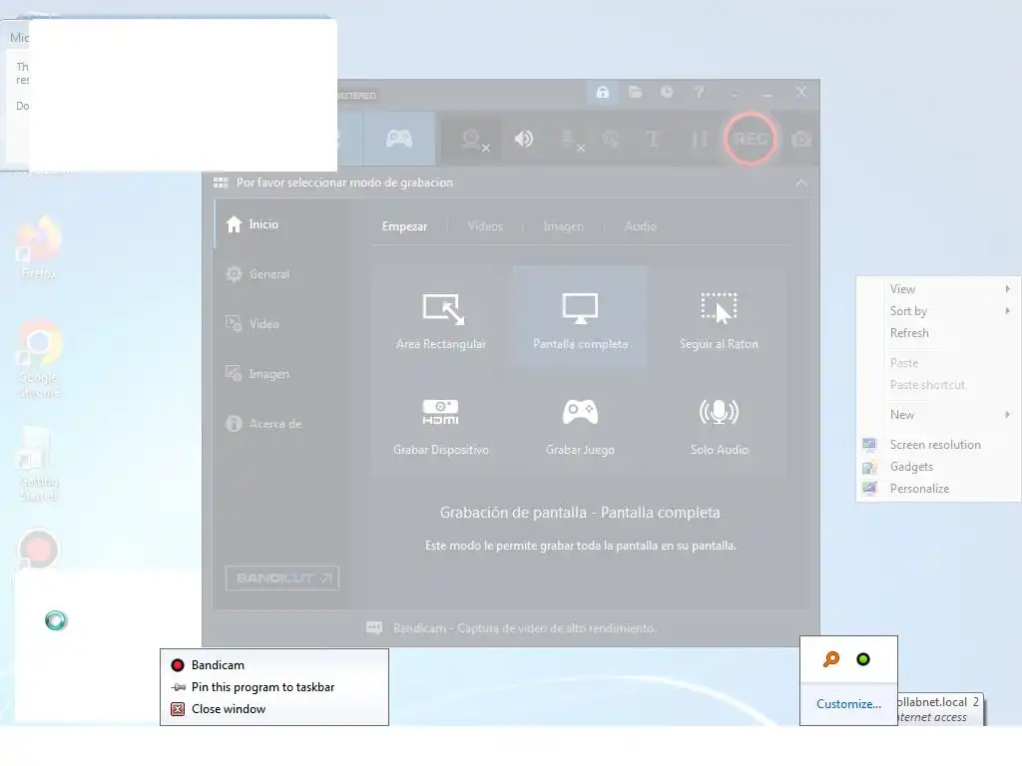
Task: Expand the View submenu in context menu
Action: point(938,289)
